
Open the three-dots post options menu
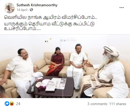click(x=122, y=8)
